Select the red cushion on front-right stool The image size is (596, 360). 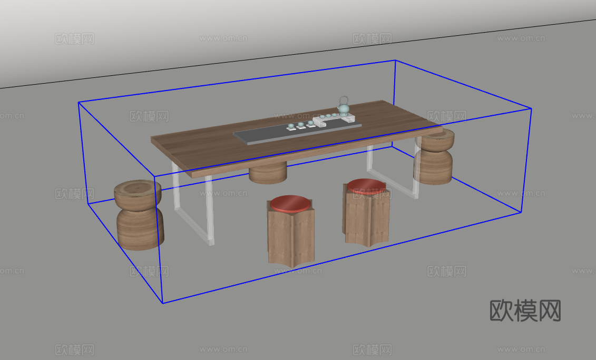pos(366,186)
